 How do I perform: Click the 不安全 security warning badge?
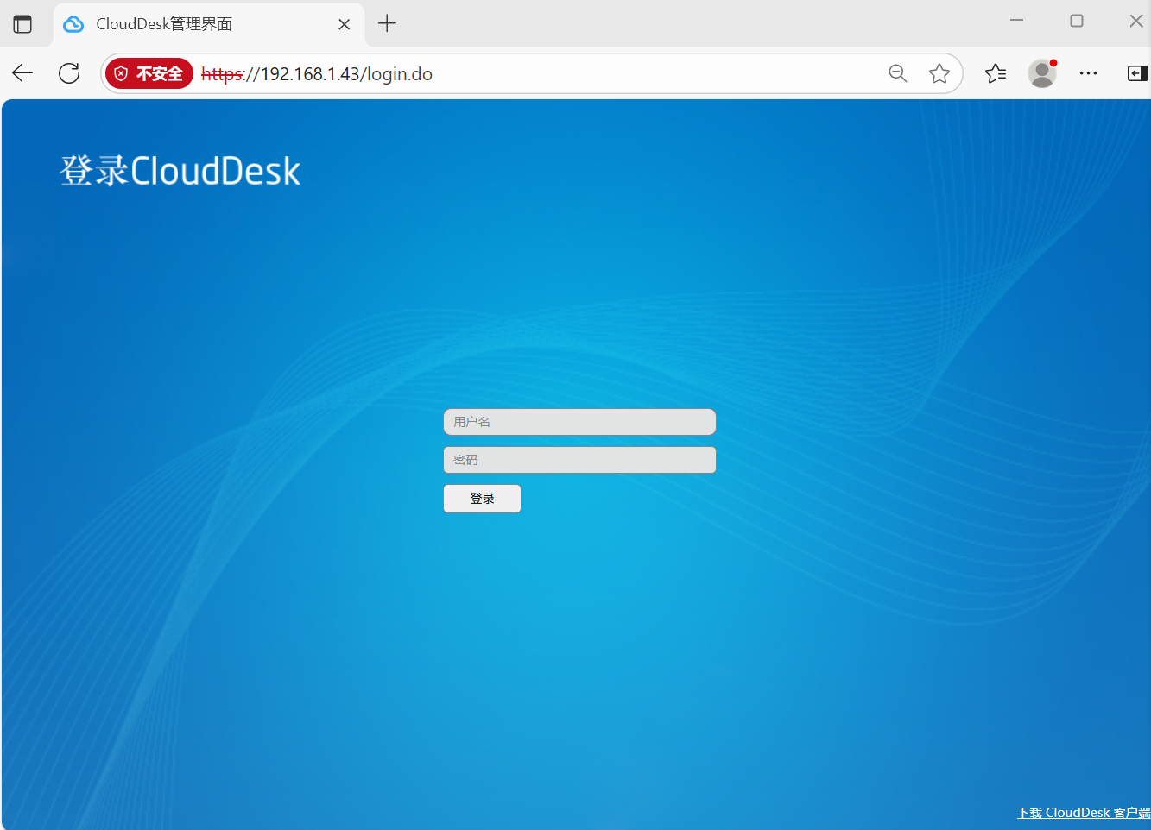click(149, 73)
